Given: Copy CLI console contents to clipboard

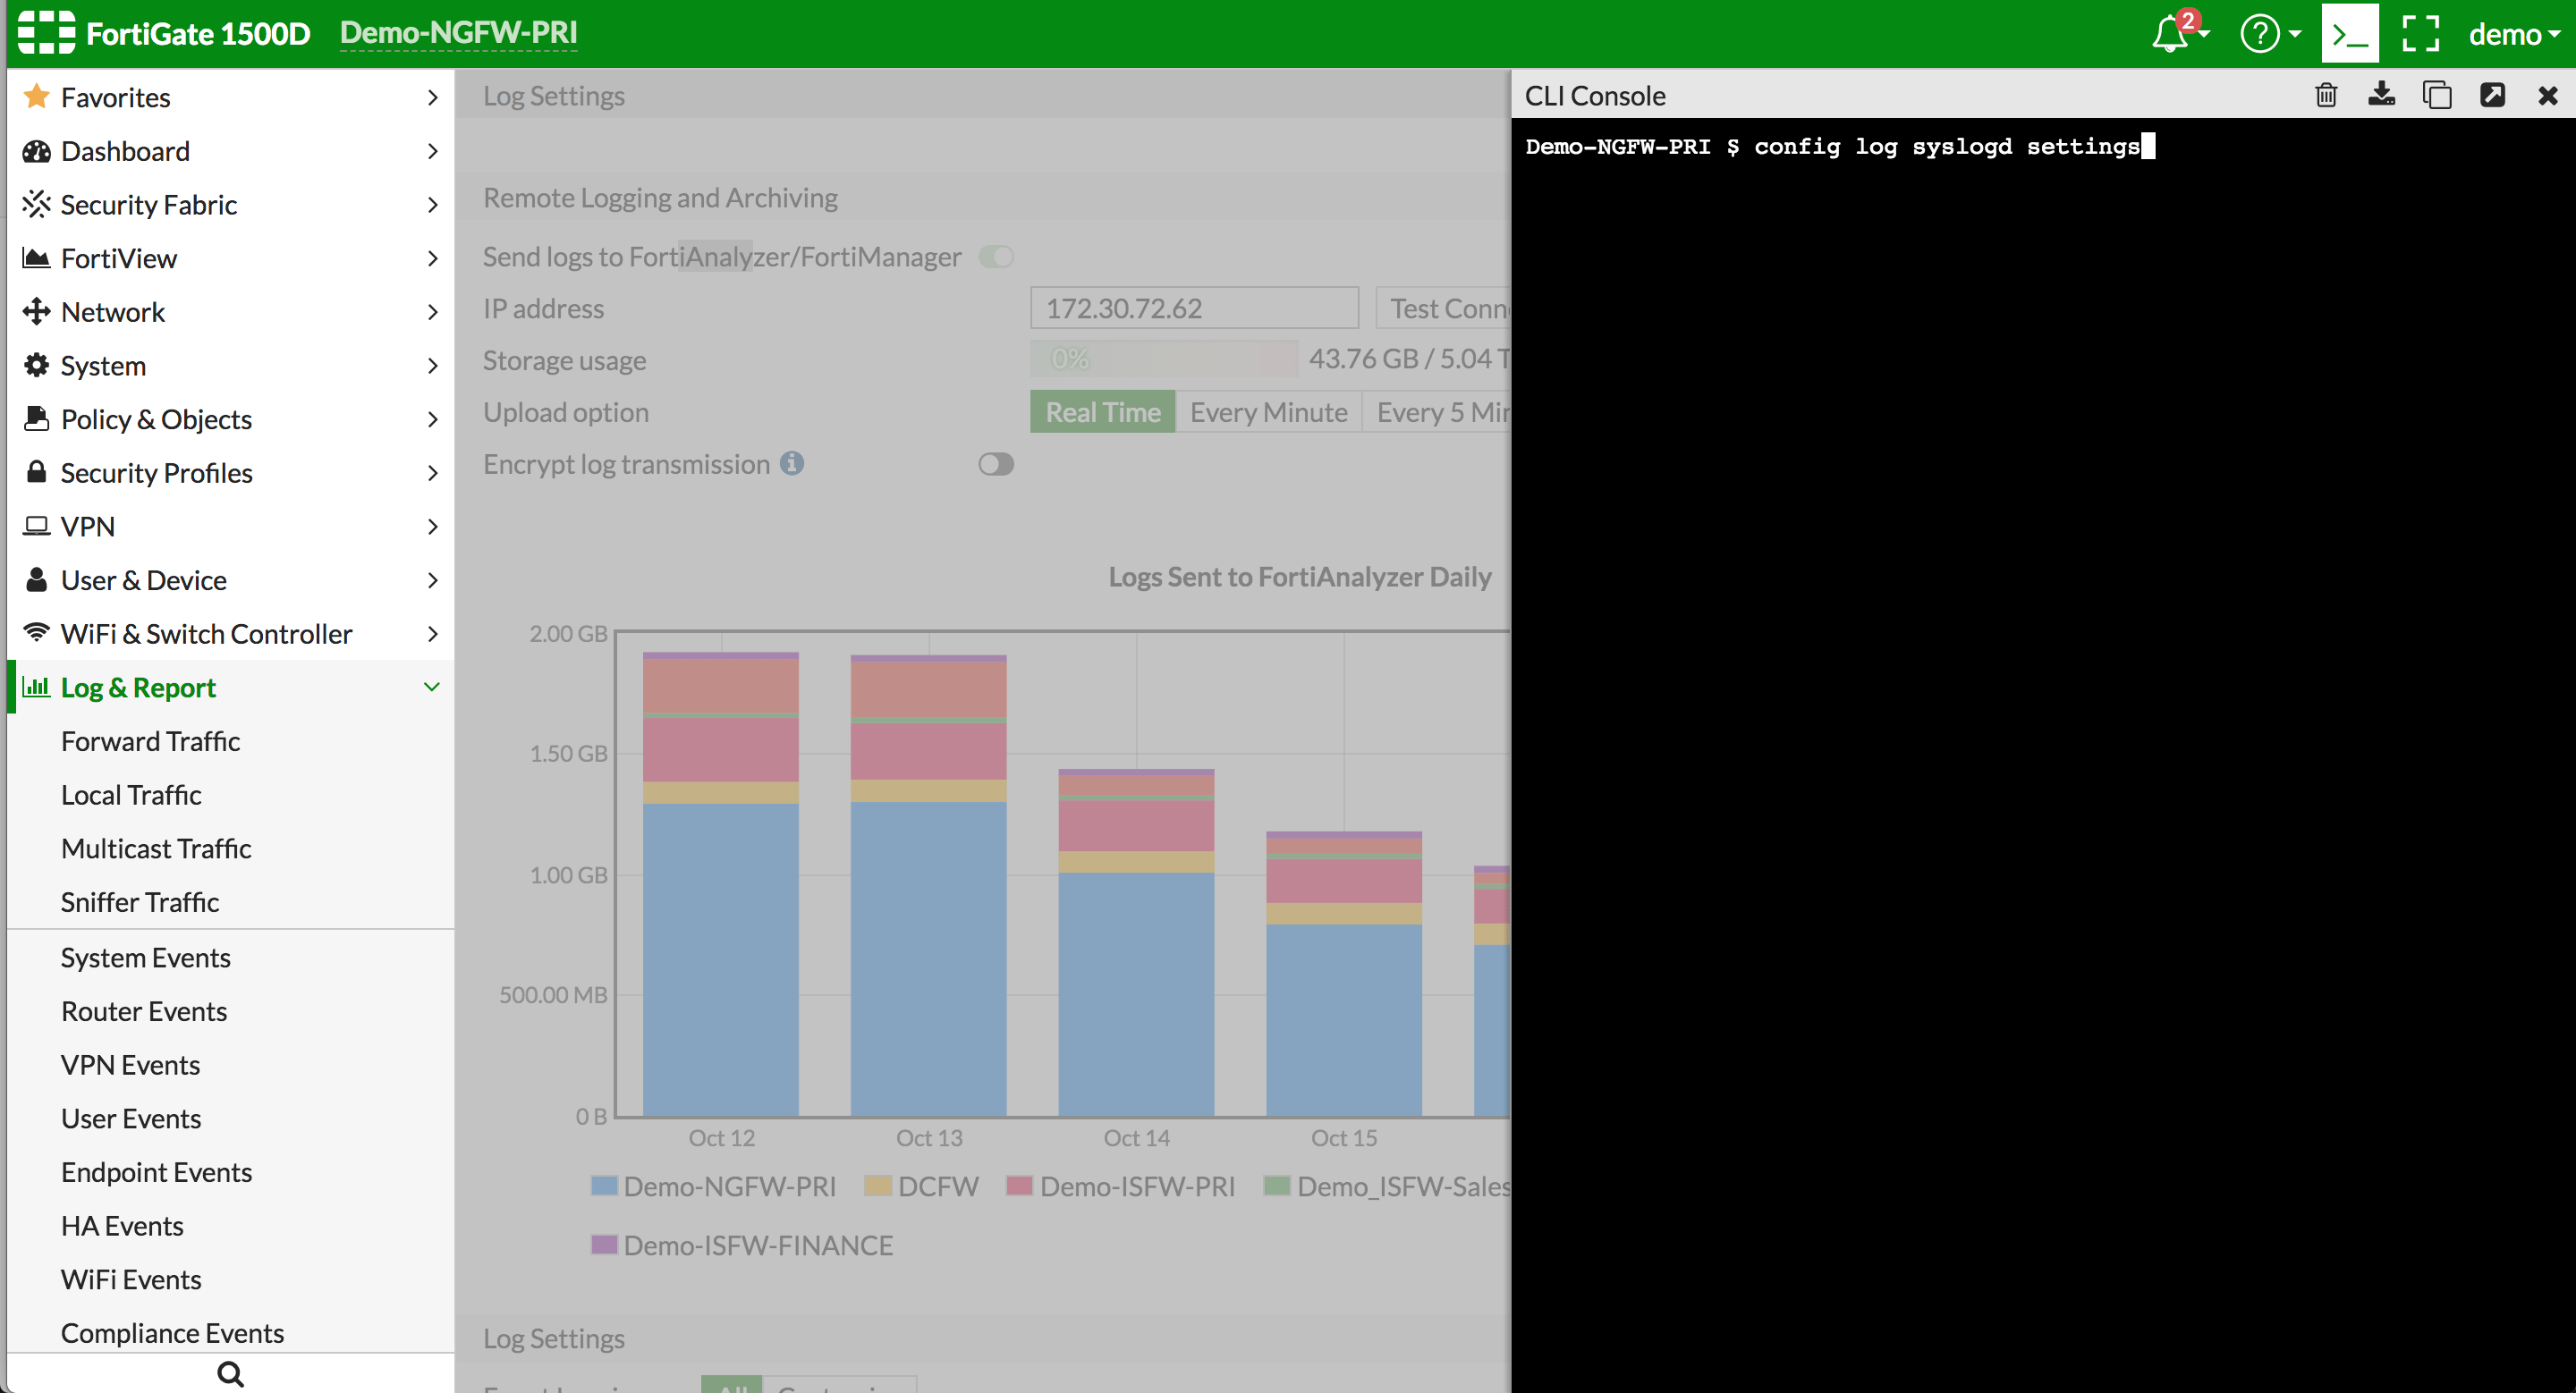Looking at the screenshot, I should [x=2437, y=95].
